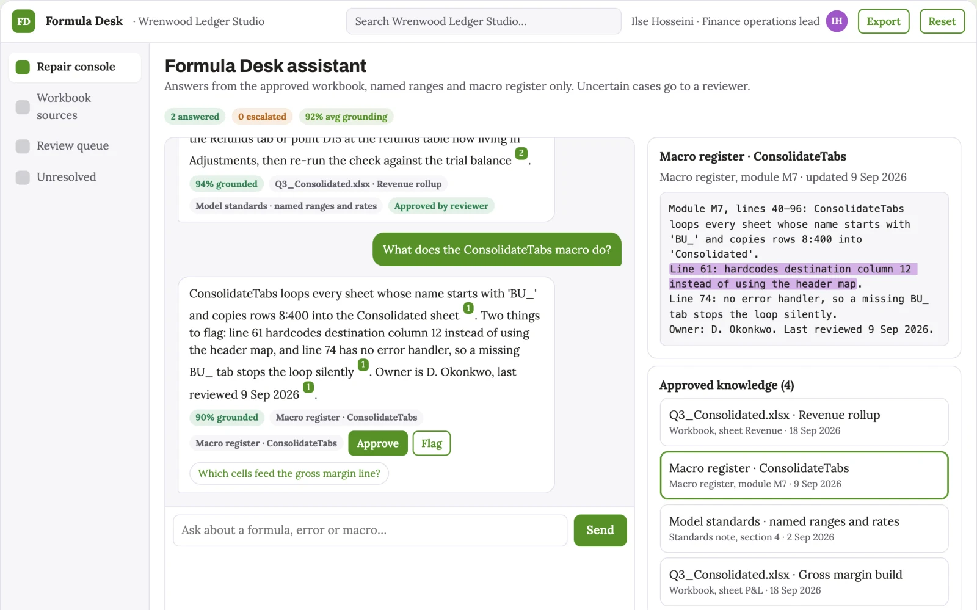Click the 'Approved by reviewer' chip
This screenshot has height=610, width=977.
[441, 206]
